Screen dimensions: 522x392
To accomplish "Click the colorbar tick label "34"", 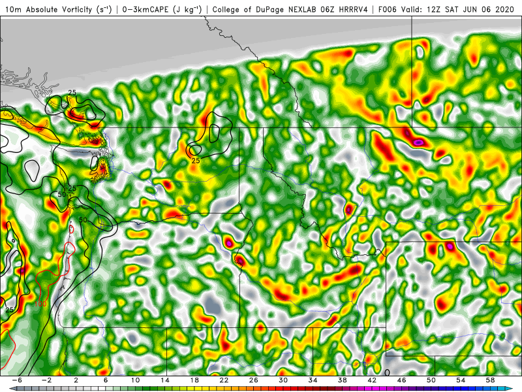I will click(x=313, y=380).
